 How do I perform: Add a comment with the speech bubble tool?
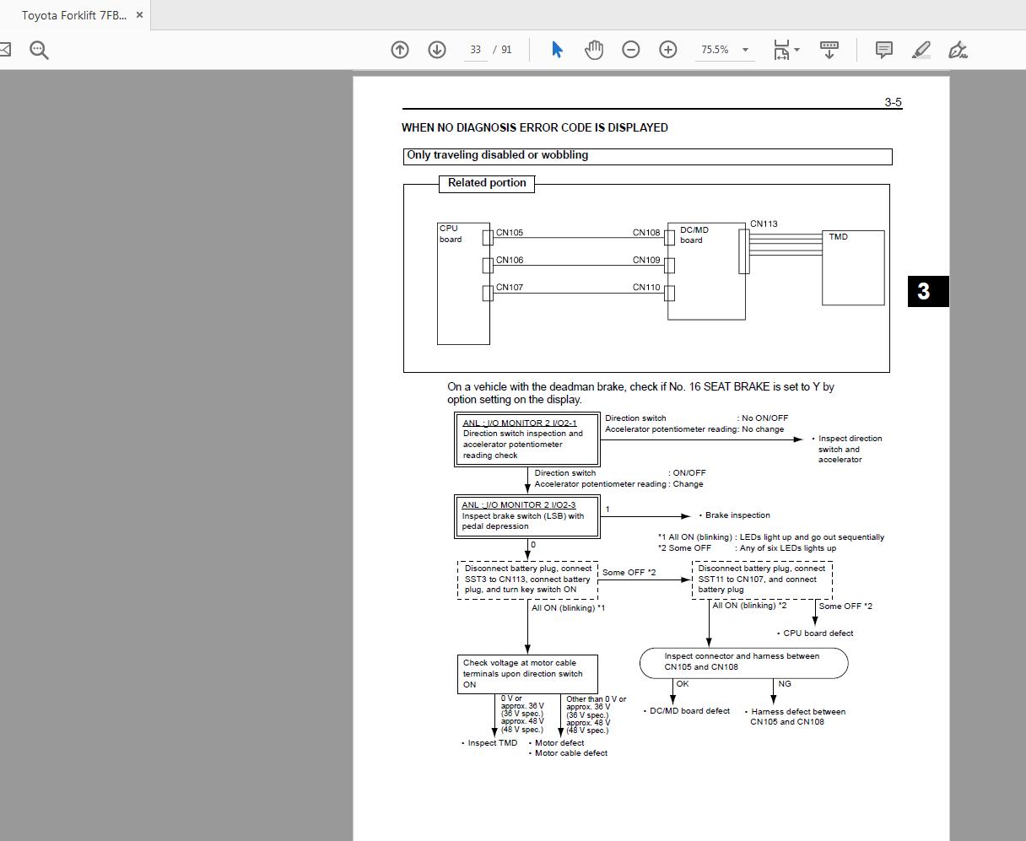[884, 50]
